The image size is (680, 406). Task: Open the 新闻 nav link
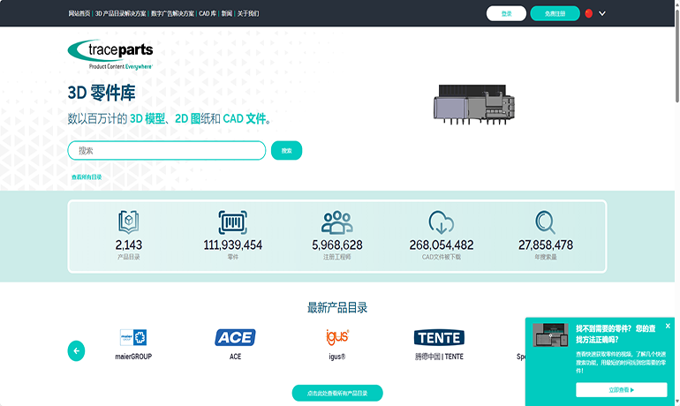(227, 13)
